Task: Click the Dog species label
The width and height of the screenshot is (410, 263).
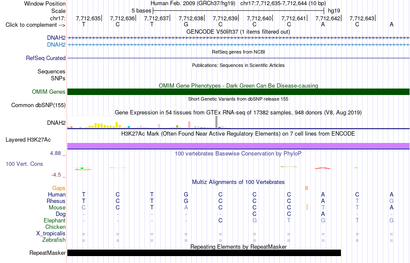Action: coord(60,214)
